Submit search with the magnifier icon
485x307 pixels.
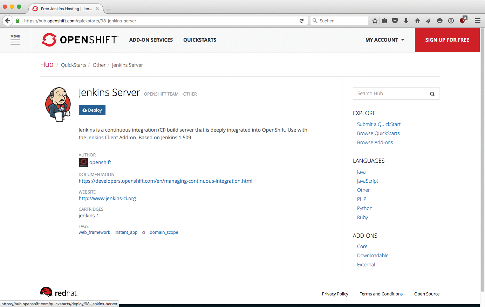point(432,94)
